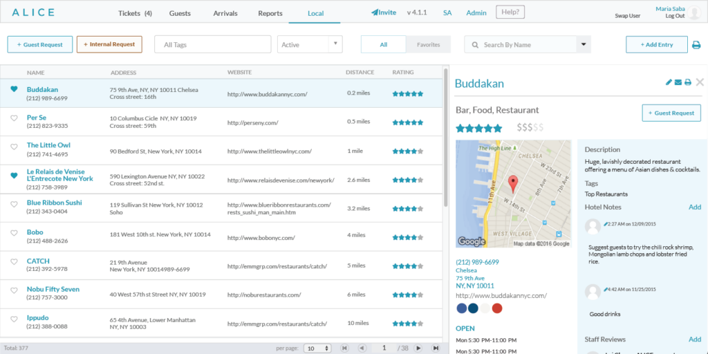Create an Internal Request
The width and height of the screenshot is (708, 354).
click(109, 45)
